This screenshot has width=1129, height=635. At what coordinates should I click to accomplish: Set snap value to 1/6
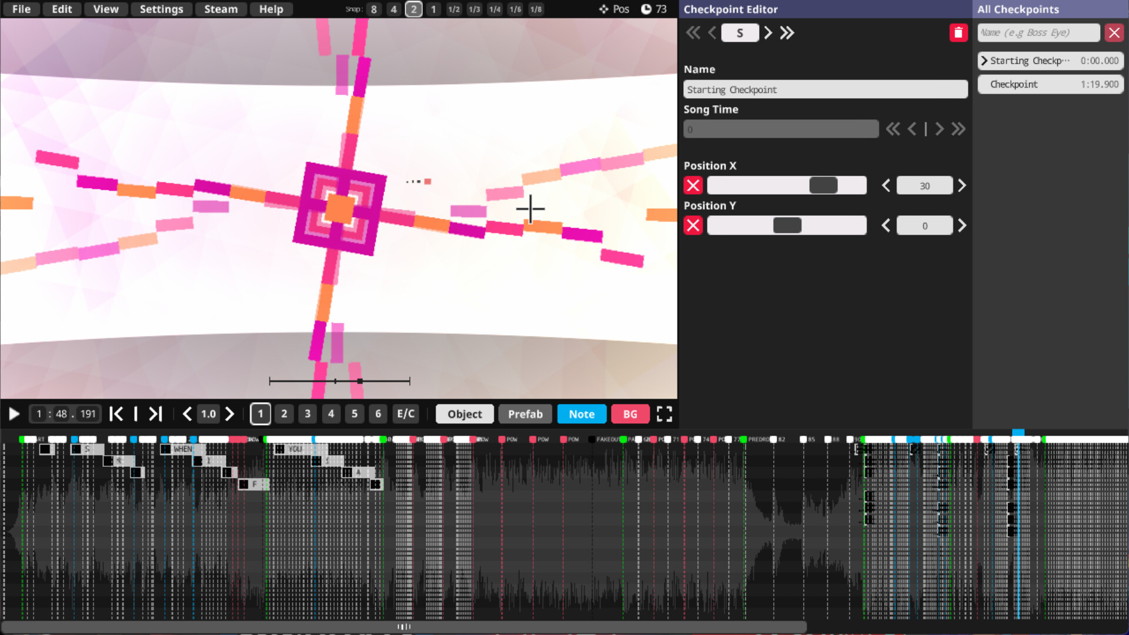pos(516,9)
